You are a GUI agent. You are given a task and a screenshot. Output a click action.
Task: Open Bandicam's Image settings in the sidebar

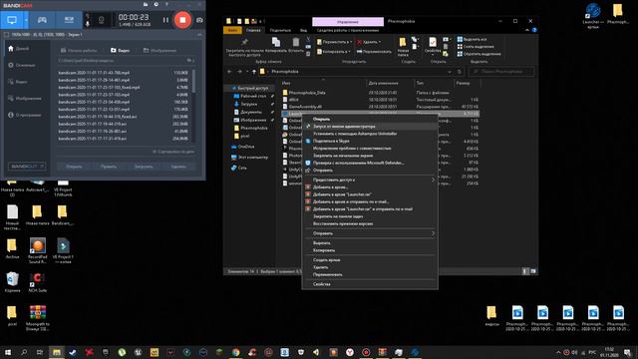click(25, 99)
